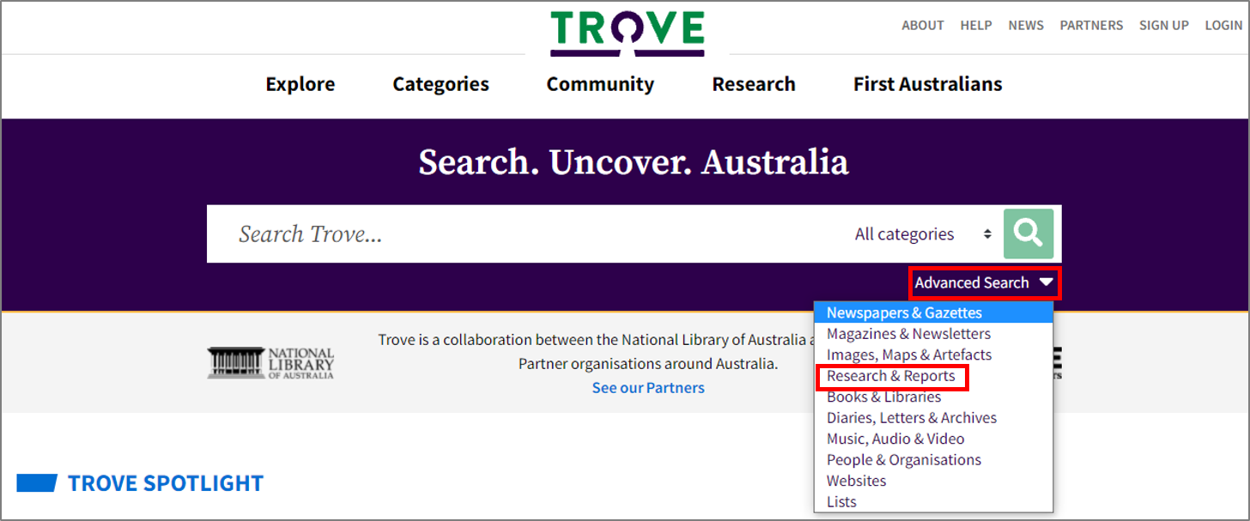
Task: Click the LOGIN link
Action: [x=1223, y=25]
